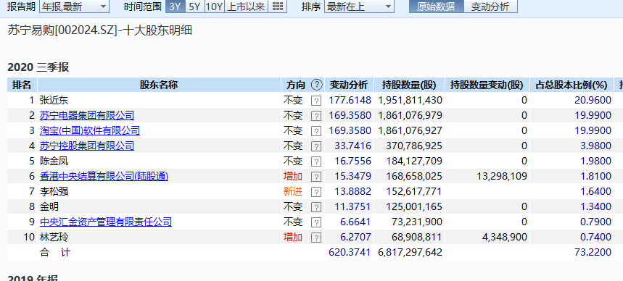Screen dimensions: 623x281
Task: Click the 变动分析 column header
Action: click(349, 85)
